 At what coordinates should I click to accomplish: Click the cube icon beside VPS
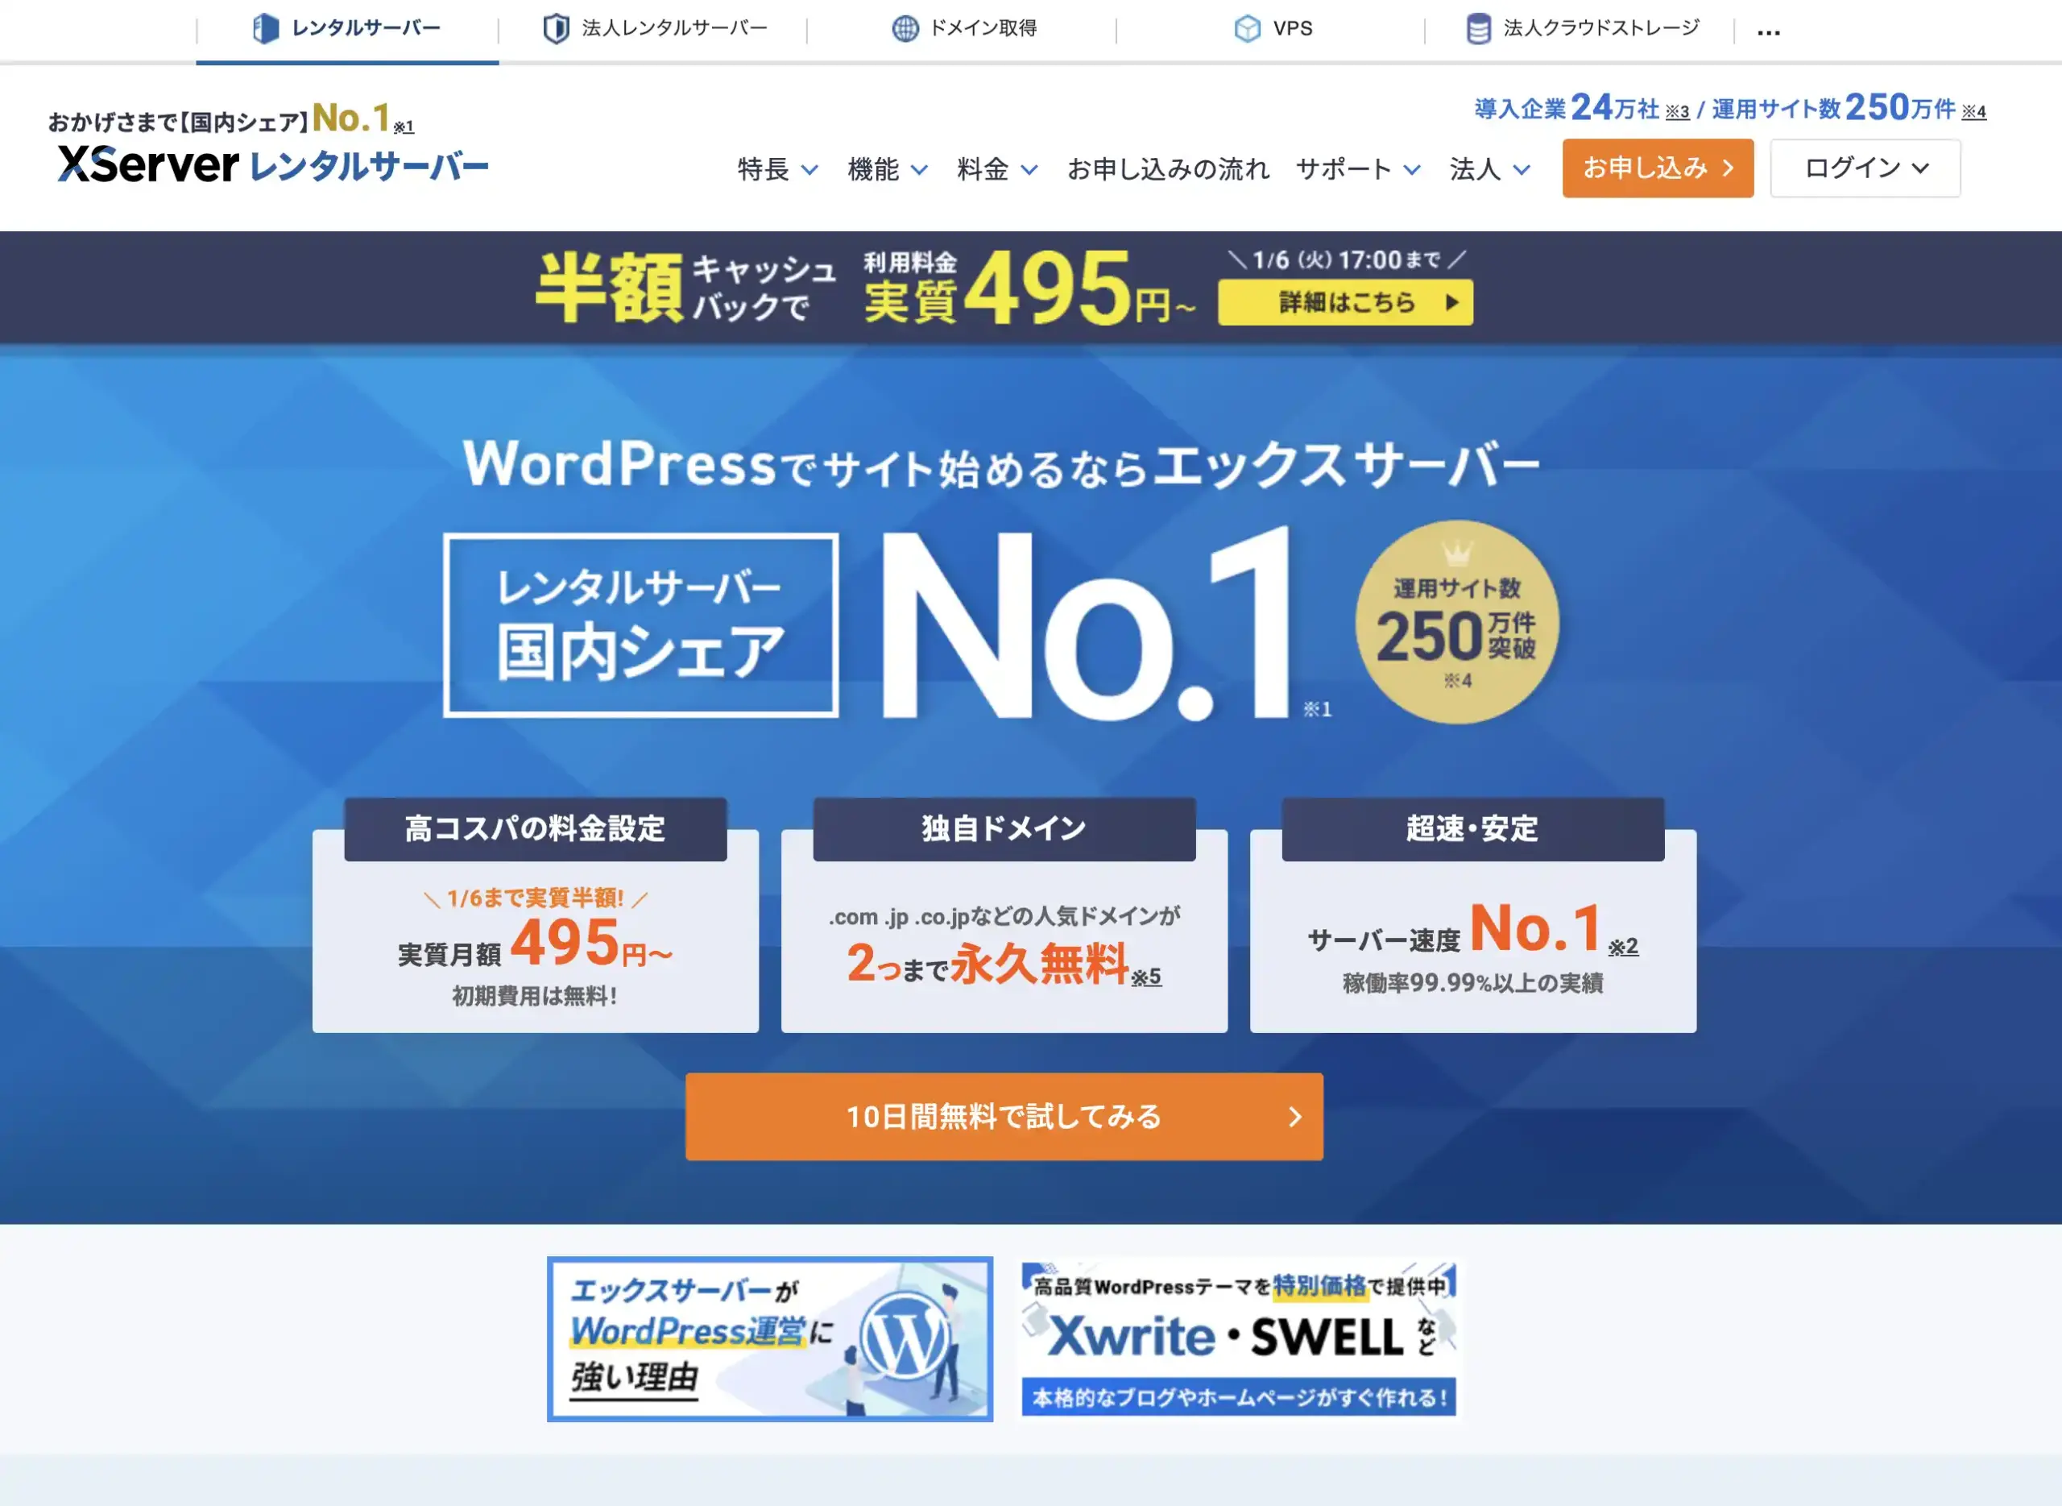(1248, 28)
